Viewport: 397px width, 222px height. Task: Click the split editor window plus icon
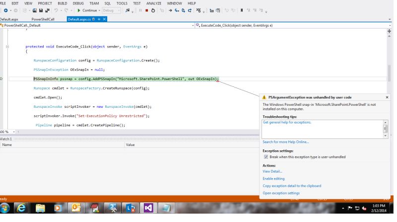pyautogui.click(x=390, y=31)
